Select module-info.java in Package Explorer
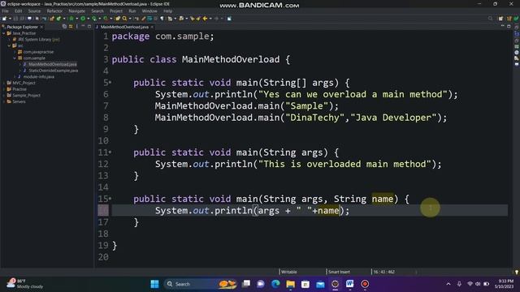 38,77
